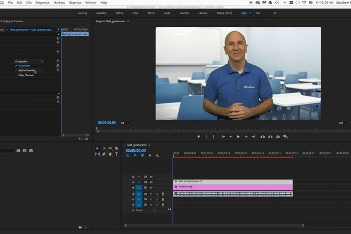Select the Razor tool in the tools panel
The height and width of the screenshot is (234, 351).
click(116, 148)
